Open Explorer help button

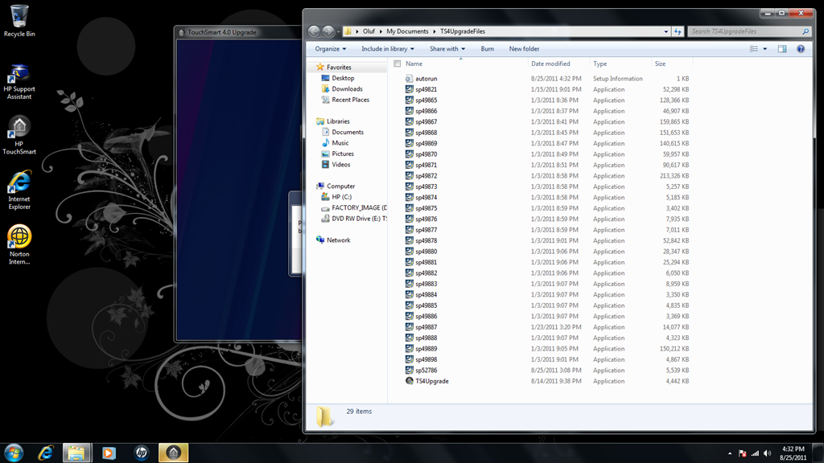coord(801,49)
